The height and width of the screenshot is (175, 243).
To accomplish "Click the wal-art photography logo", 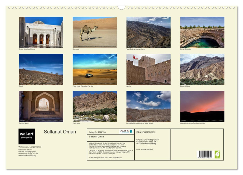I will click(x=26, y=134).
